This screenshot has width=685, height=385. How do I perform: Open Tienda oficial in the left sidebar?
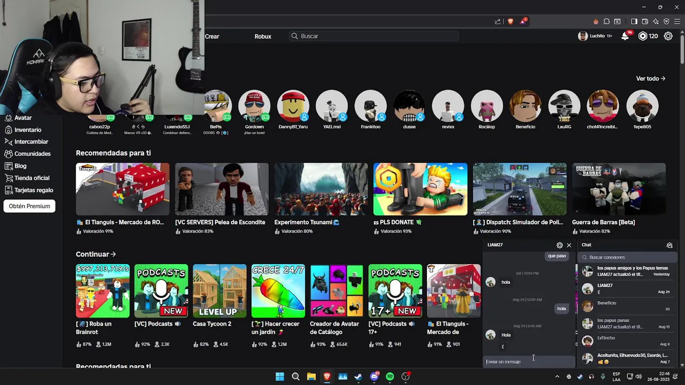tap(27, 178)
